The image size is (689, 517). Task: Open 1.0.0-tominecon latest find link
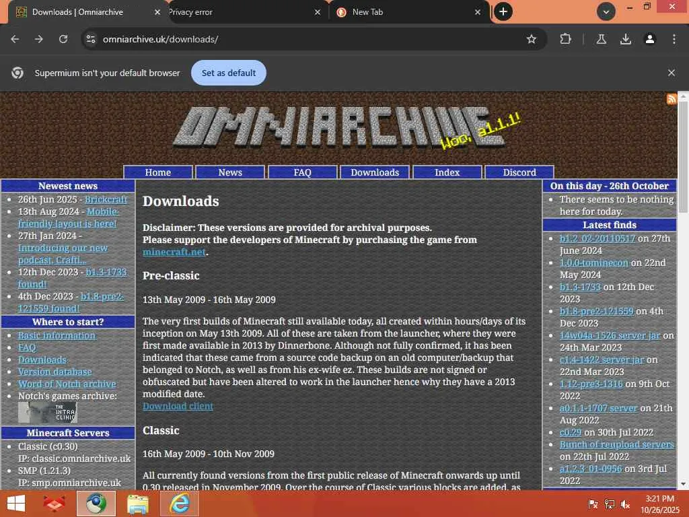593,263
